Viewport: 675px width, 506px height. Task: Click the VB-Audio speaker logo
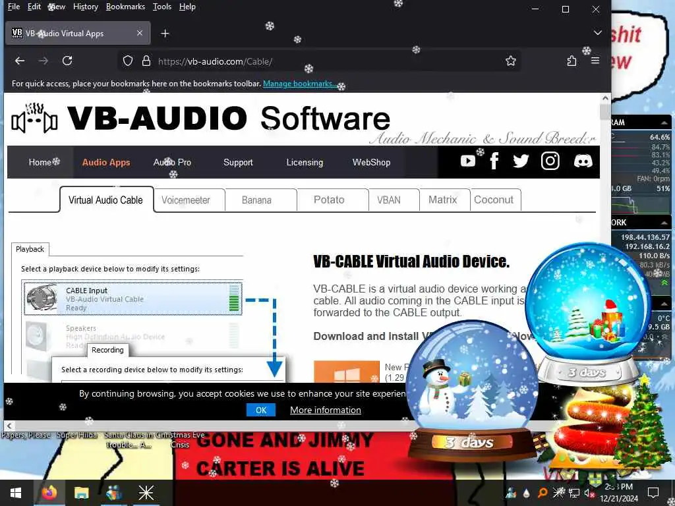click(34, 118)
